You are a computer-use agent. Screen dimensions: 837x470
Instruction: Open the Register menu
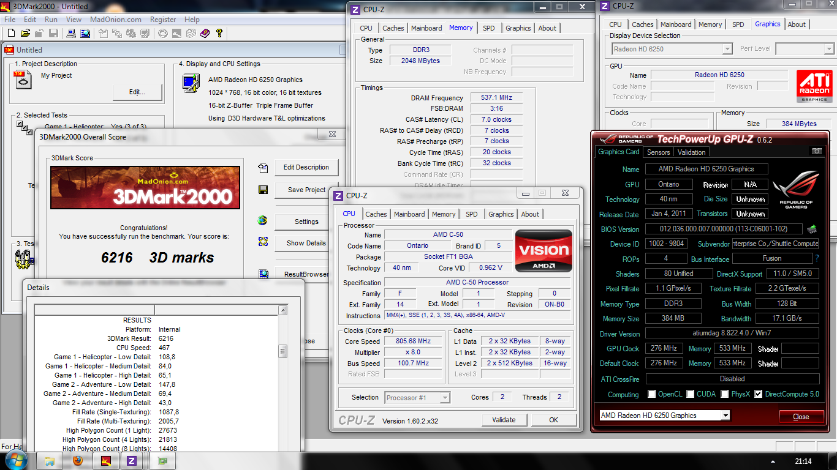point(163,20)
